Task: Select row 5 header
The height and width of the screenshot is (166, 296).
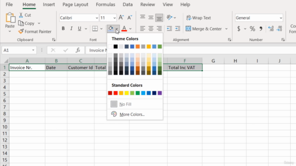Action: click(5, 94)
